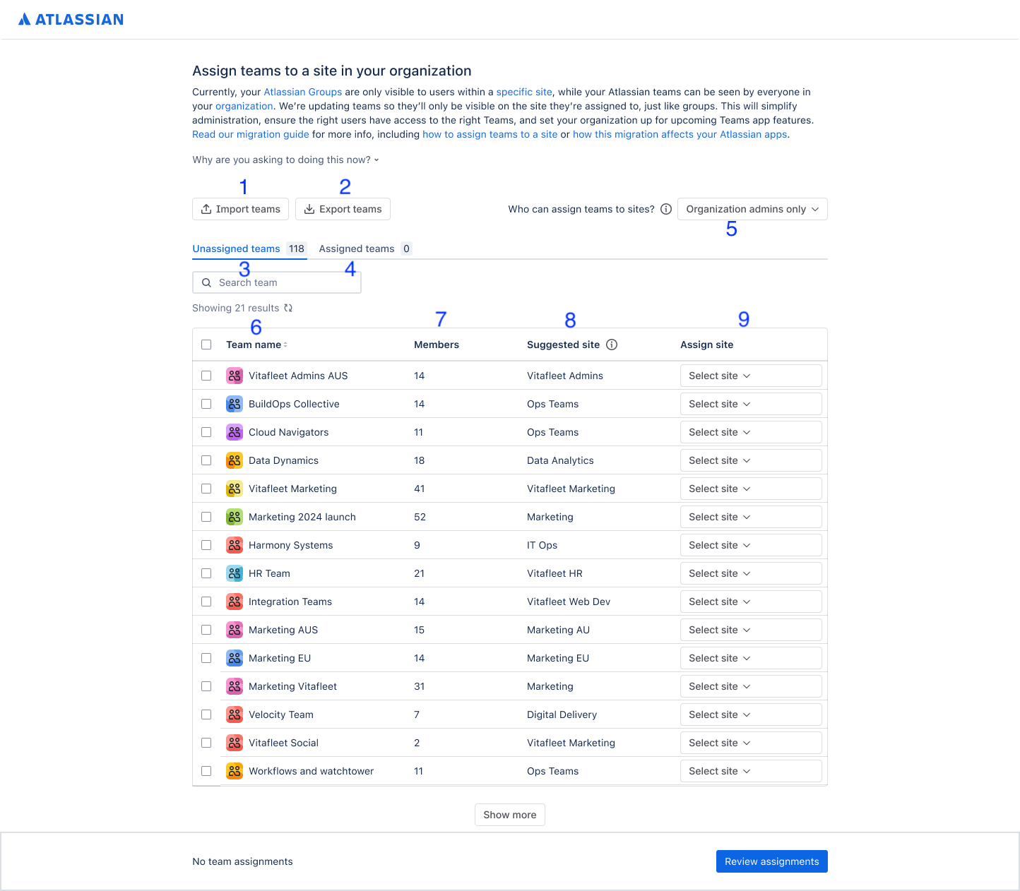Click the info icon next to Suggested site
1020x891 pixels.
click(611, 345)
